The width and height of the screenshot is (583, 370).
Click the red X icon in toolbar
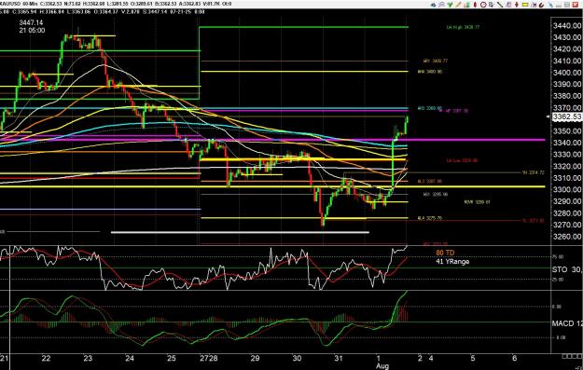[x=576, y=5]
